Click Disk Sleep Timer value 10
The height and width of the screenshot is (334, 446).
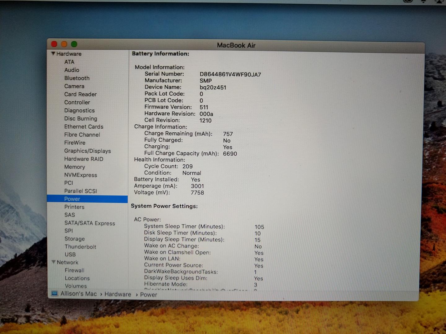[258, 233]
